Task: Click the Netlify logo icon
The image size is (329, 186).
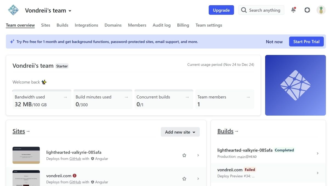Action: [13, 10]
